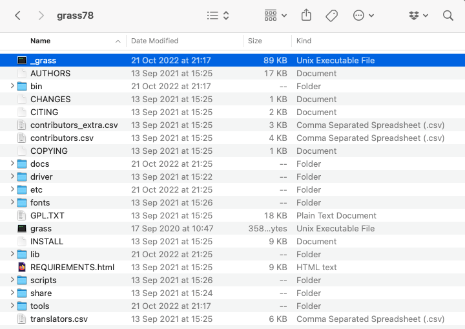Click the REQUIREMENTS.html Firefox icon
This screenshot has width=465, height=329.
22,267
